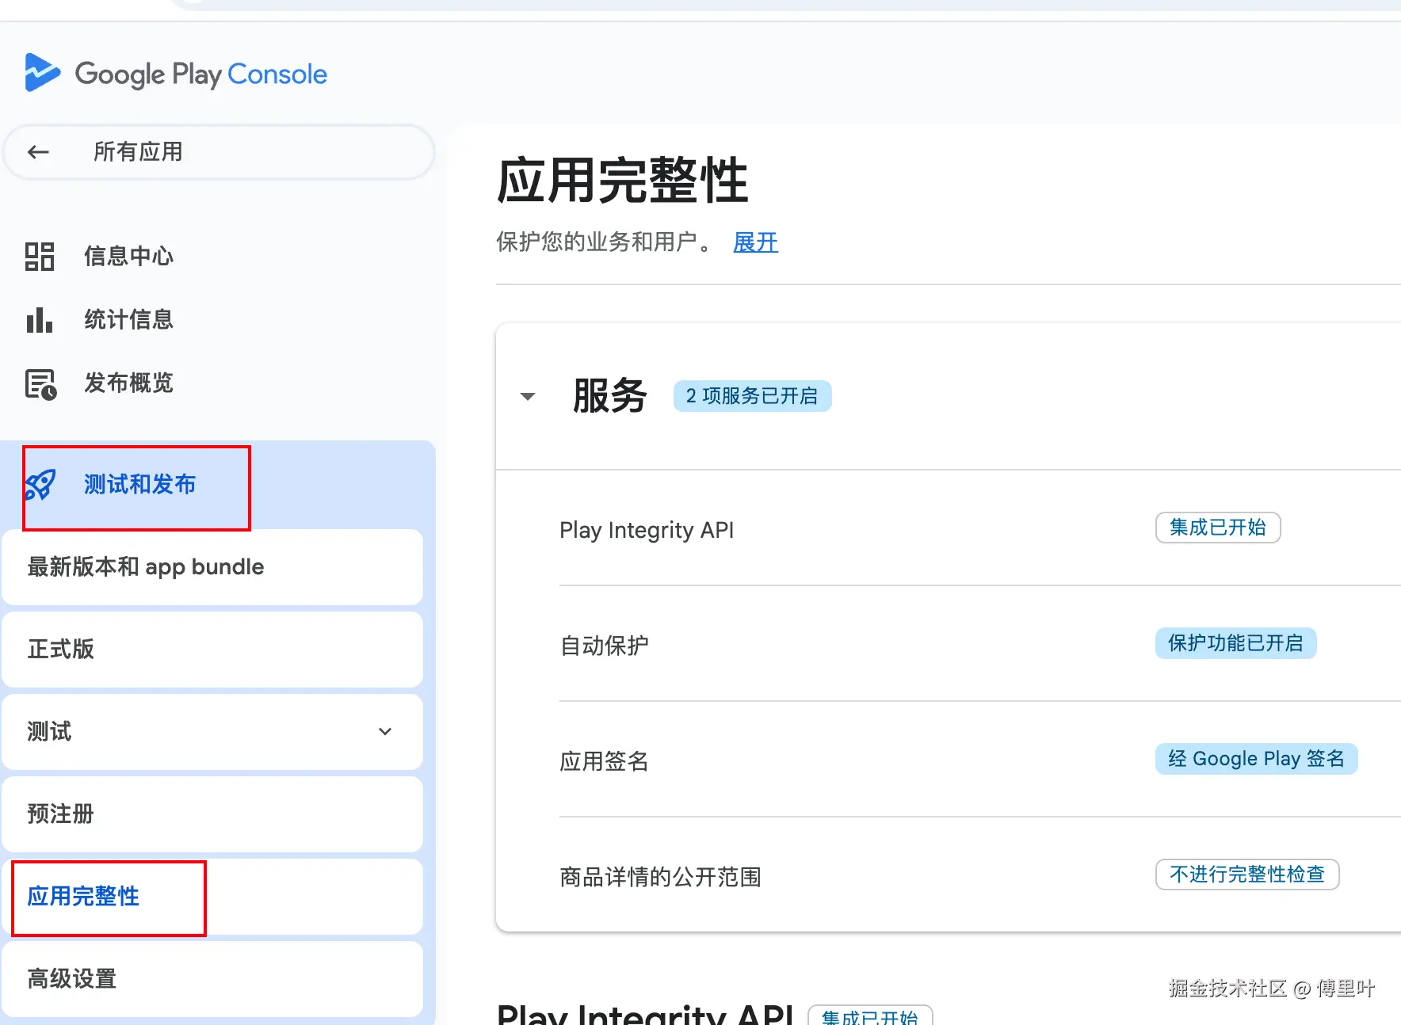Click the 发布概览 overview icon
Viewport: 1401px width, 1025px height.
tap(40, 384)
